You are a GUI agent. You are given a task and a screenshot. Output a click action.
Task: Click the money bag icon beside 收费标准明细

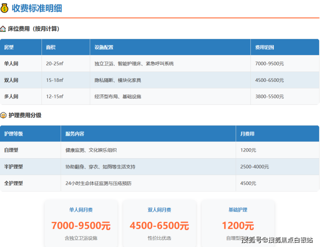coord(5,8)
